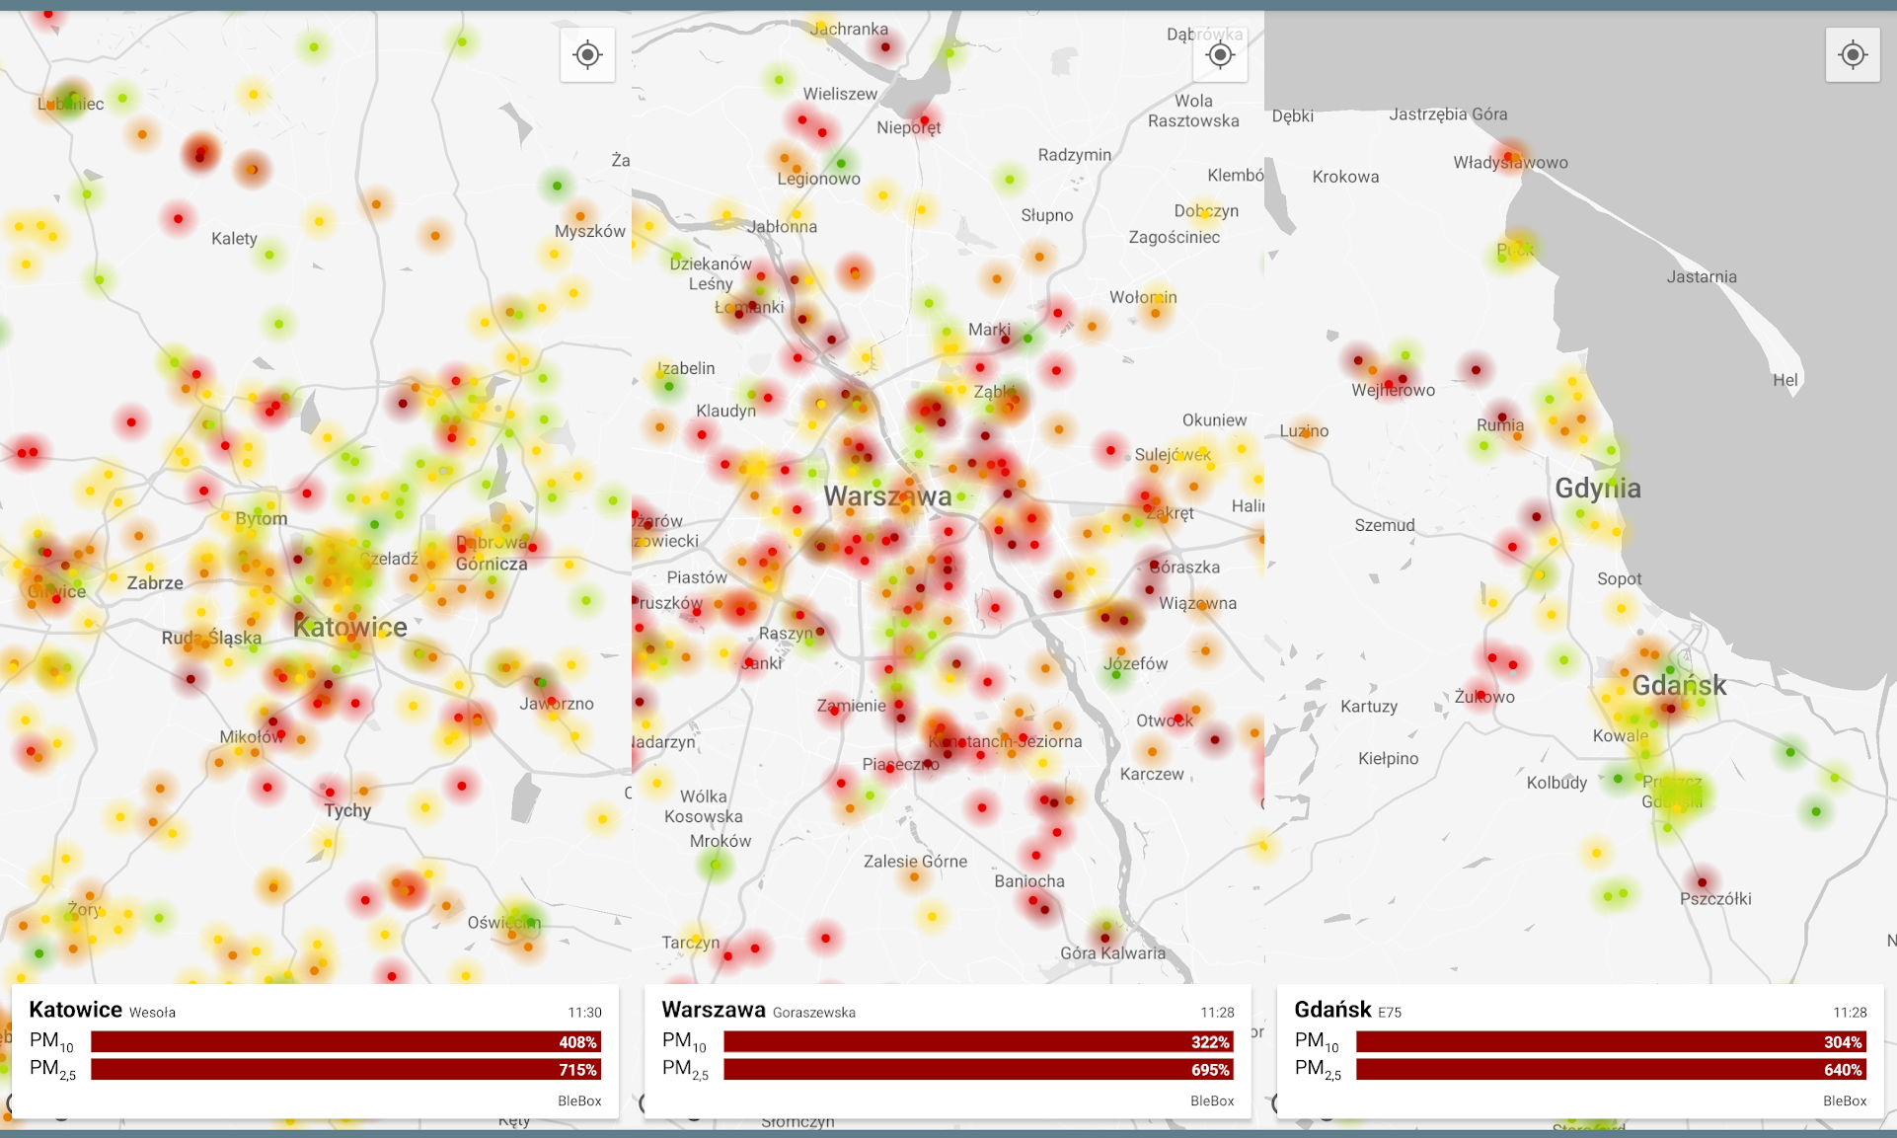The width and height of the screenshot is (1897, 1138).
Task: Click locate-me icon on Gdańsk map
Action: click(1853, 54)
